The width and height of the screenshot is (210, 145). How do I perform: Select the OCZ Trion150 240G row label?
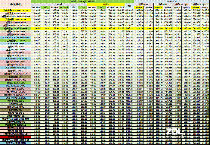(15, 98)
